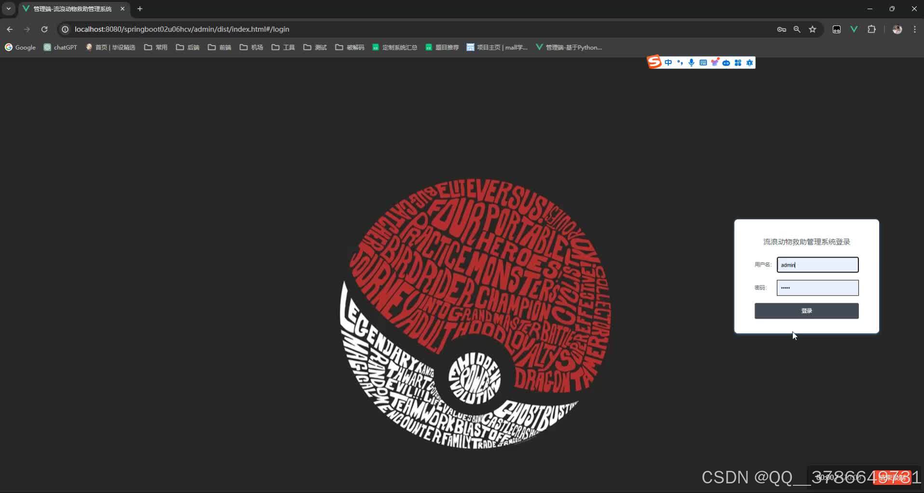
Task: Open the Google bookmark
Action: point(20,47)
